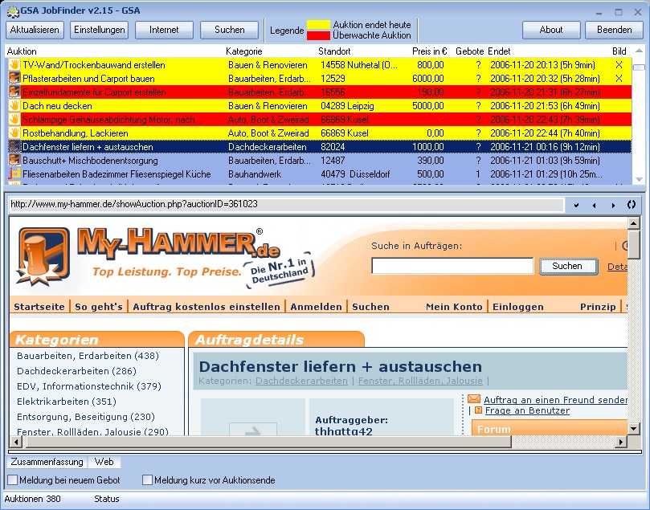Select EDV, Informationstechnik (379) category
The width and height of the screenshot is (650, 510).
[x=89, y=386]
